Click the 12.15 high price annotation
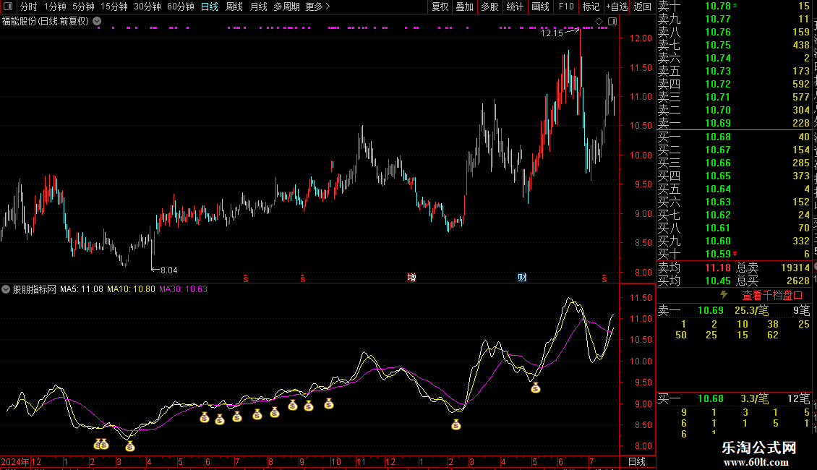Viewport: 817px width, 470px height. [552, 33]
